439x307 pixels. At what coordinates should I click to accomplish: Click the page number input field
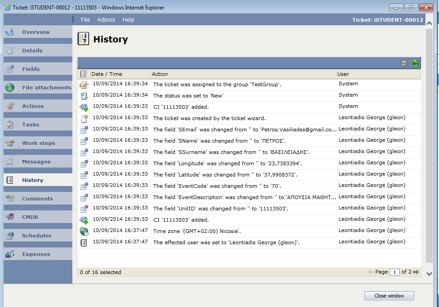[x=395, y=272]
